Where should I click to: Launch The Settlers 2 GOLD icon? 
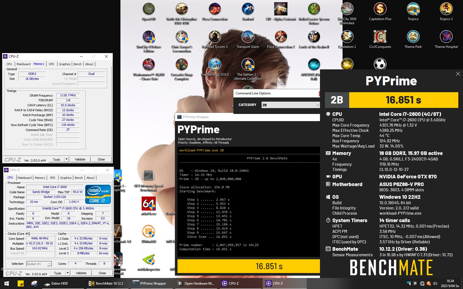(215, 68)
